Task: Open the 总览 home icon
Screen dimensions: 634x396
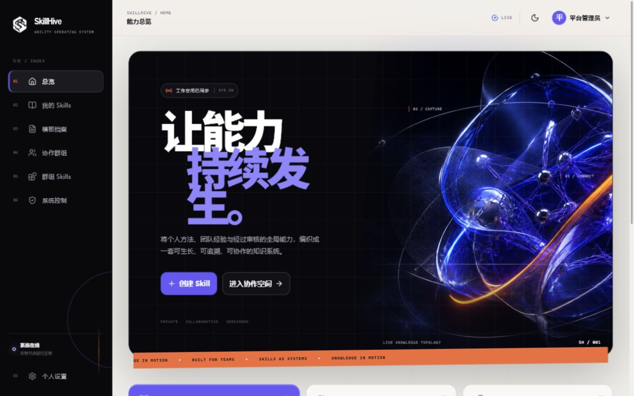Action: 32,81
